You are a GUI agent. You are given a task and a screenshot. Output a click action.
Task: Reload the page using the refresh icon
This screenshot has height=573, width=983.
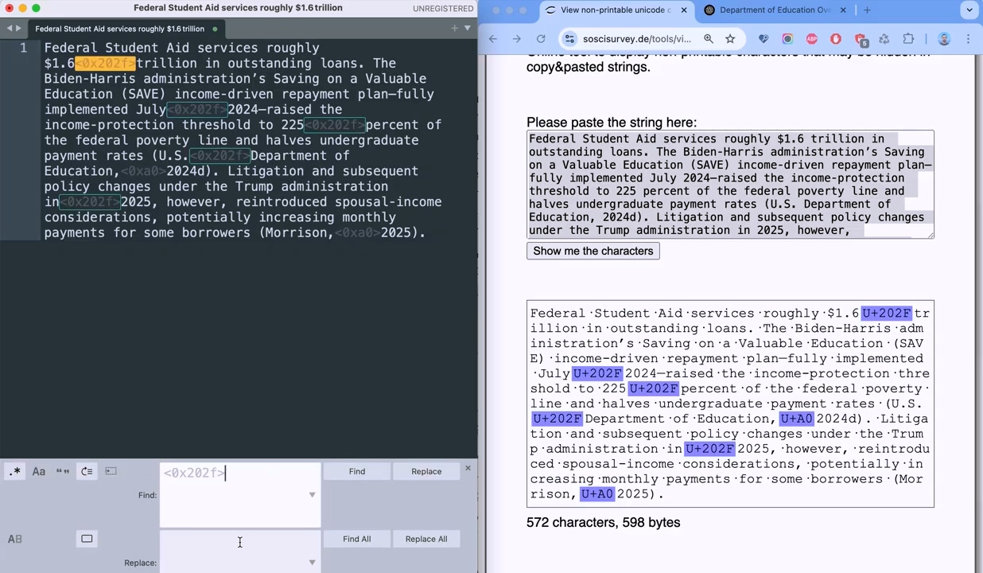[541, 38]
